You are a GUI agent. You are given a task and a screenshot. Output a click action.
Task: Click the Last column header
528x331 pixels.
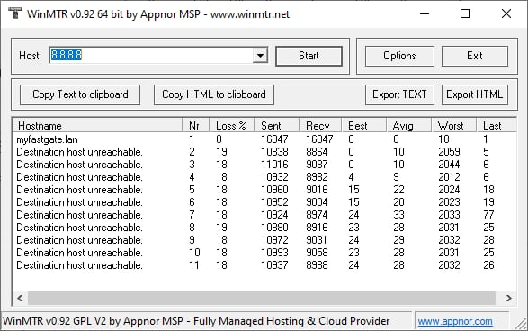coord(496,126)
